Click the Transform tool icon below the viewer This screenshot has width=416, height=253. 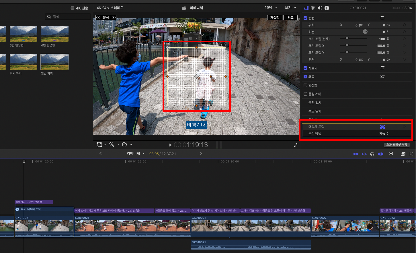(99, 144)
